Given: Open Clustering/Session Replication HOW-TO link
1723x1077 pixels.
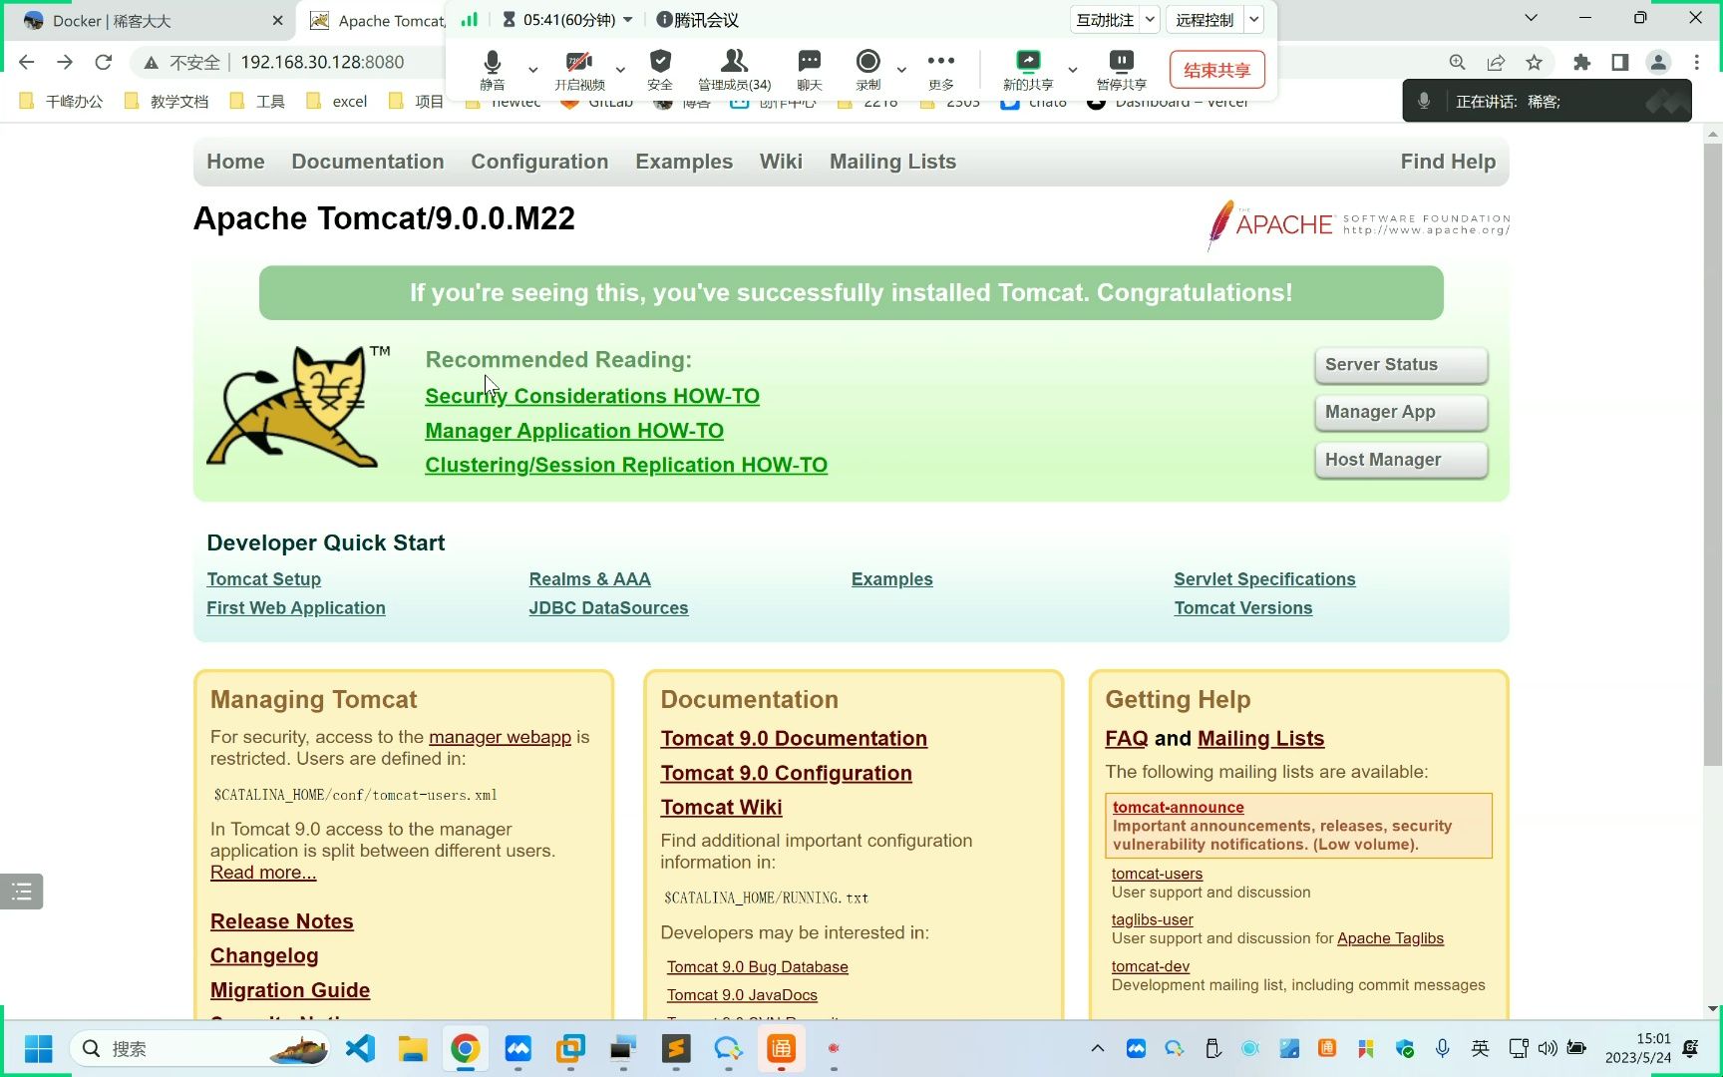Looking at the screenshot, I should (x=626, y=465).
